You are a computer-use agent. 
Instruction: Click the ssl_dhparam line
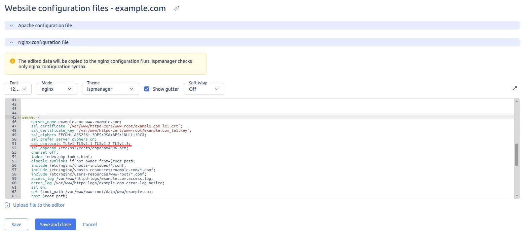tap(80, 148)
